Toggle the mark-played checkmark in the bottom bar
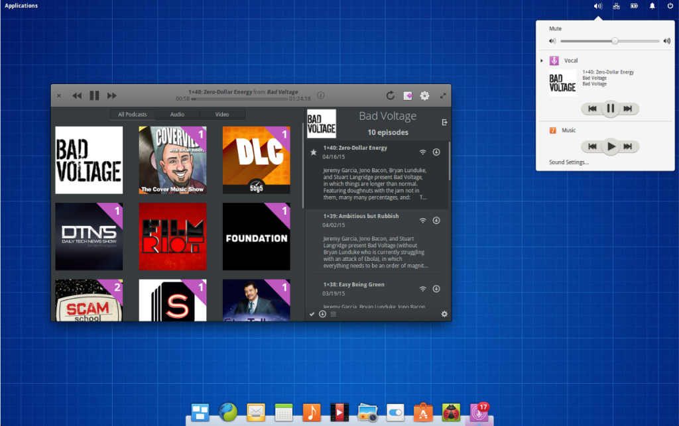Image resolution: width=679 pixels, height=426 pixels. click(x=311, y=313)
